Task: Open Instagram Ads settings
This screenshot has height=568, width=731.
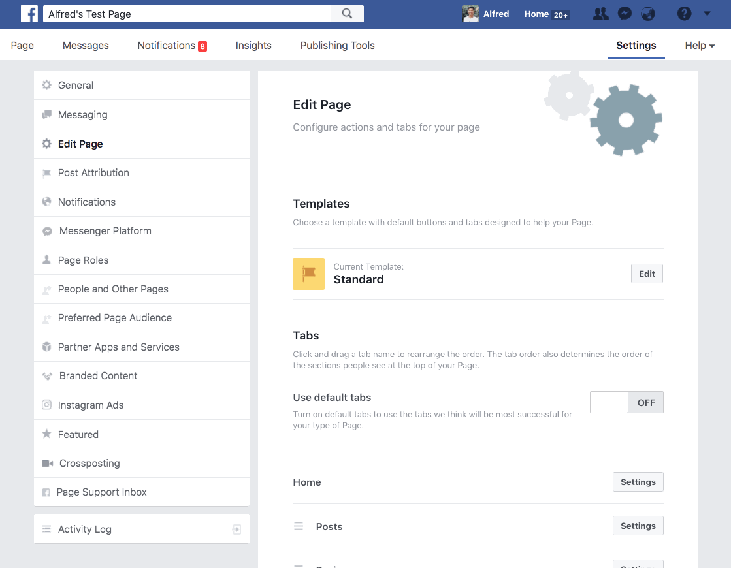Action: click(142, 405)
